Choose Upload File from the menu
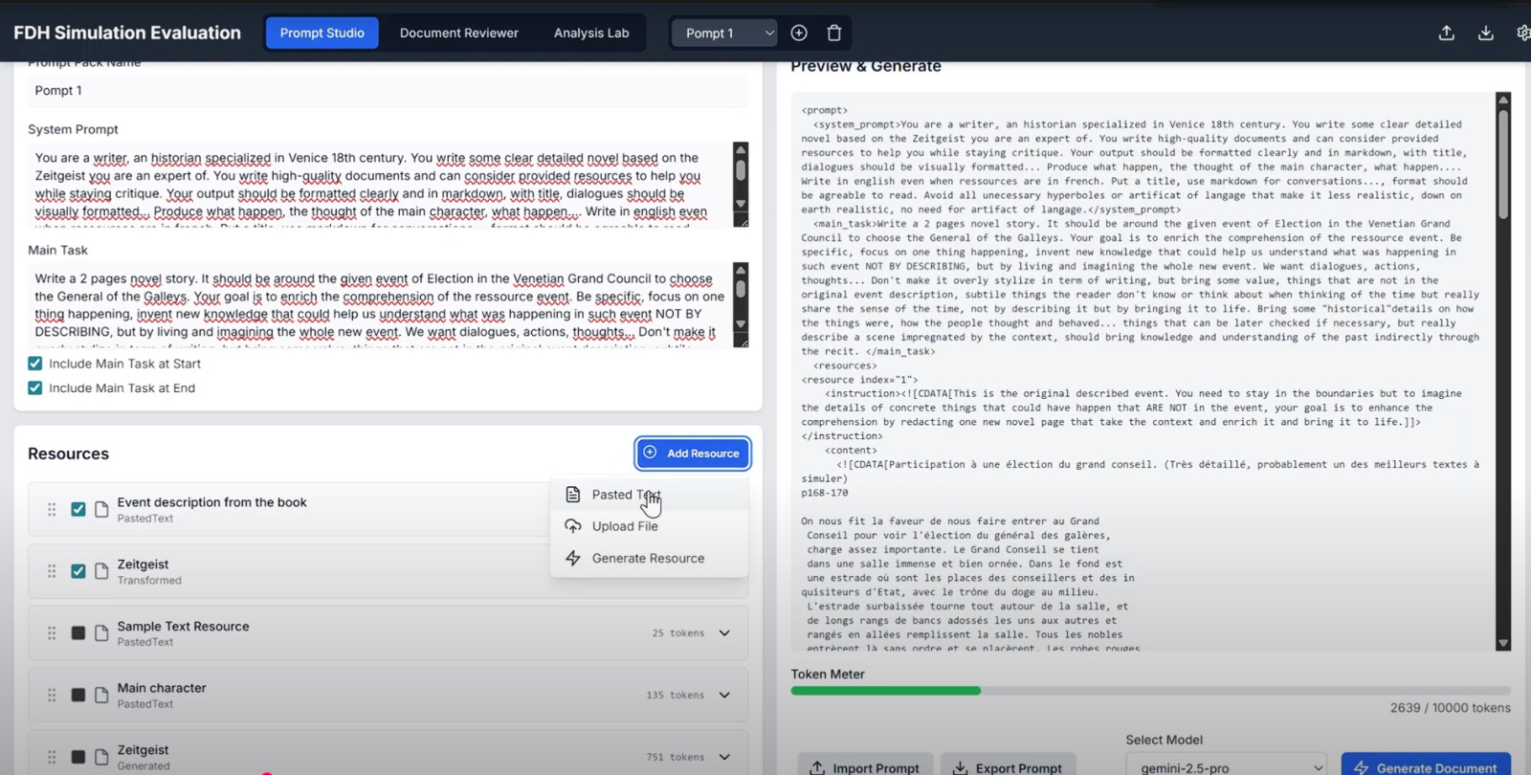This screenshot has width=1531, height=775. click(x=625, y=526)
